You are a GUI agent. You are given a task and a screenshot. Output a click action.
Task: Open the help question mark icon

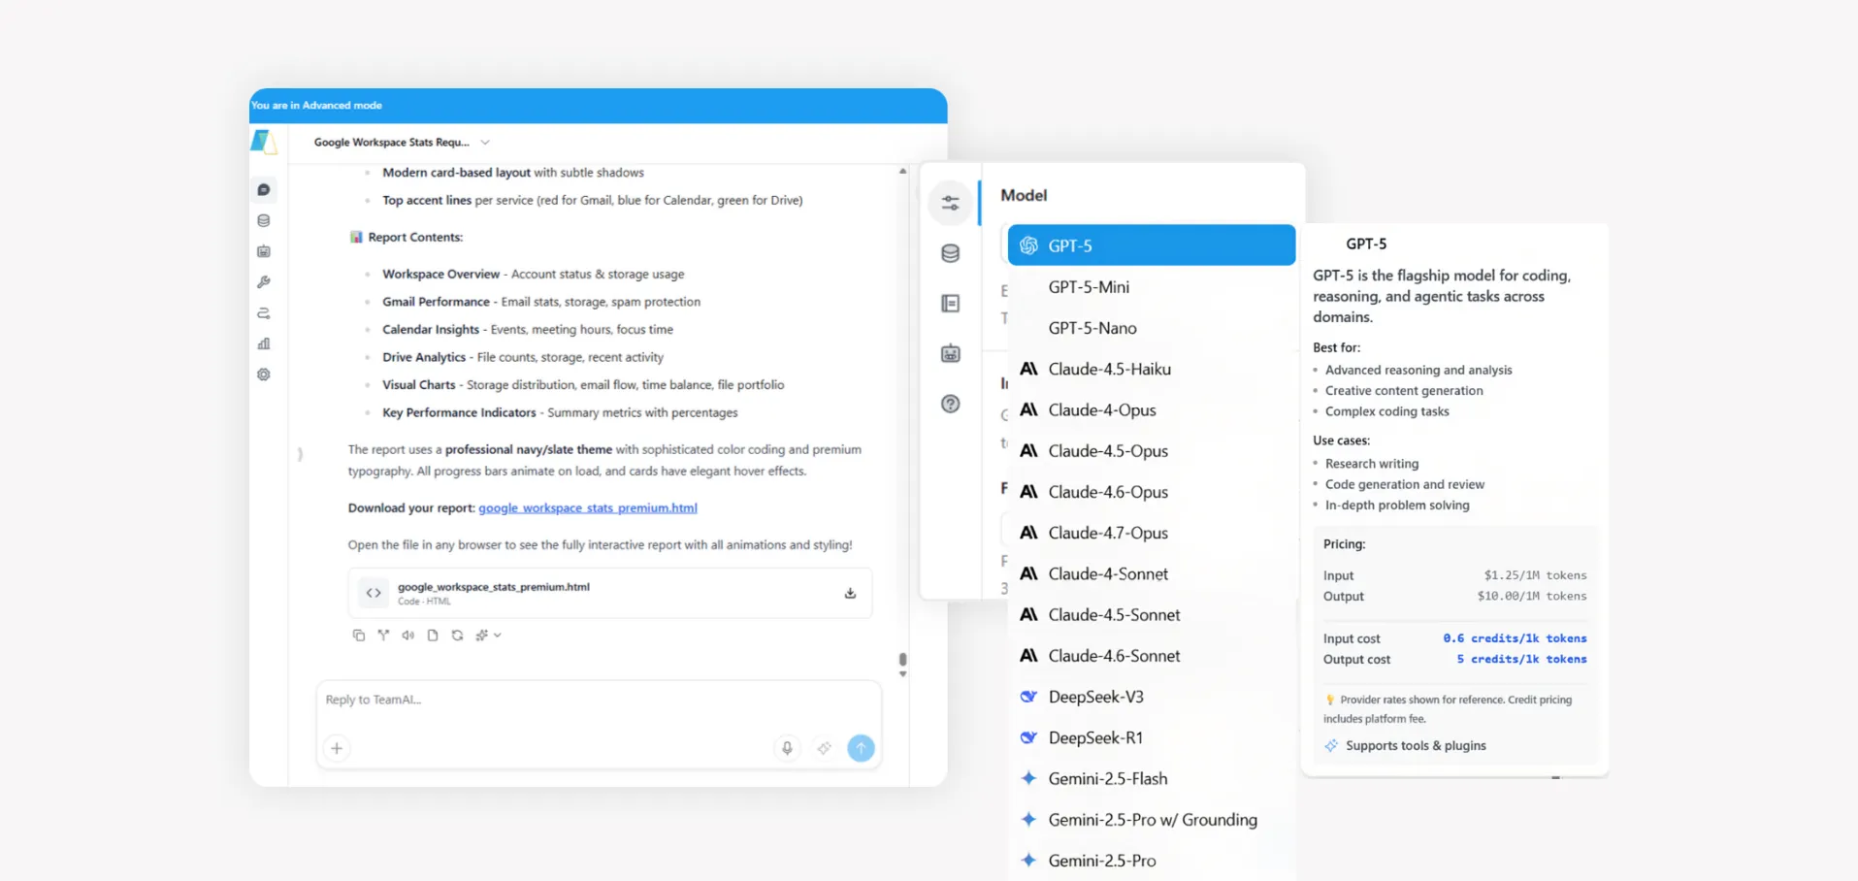coord(951,404)
